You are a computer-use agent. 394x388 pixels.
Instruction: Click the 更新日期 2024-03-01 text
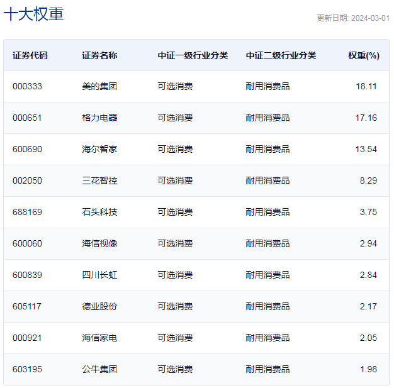coord(352,18)
